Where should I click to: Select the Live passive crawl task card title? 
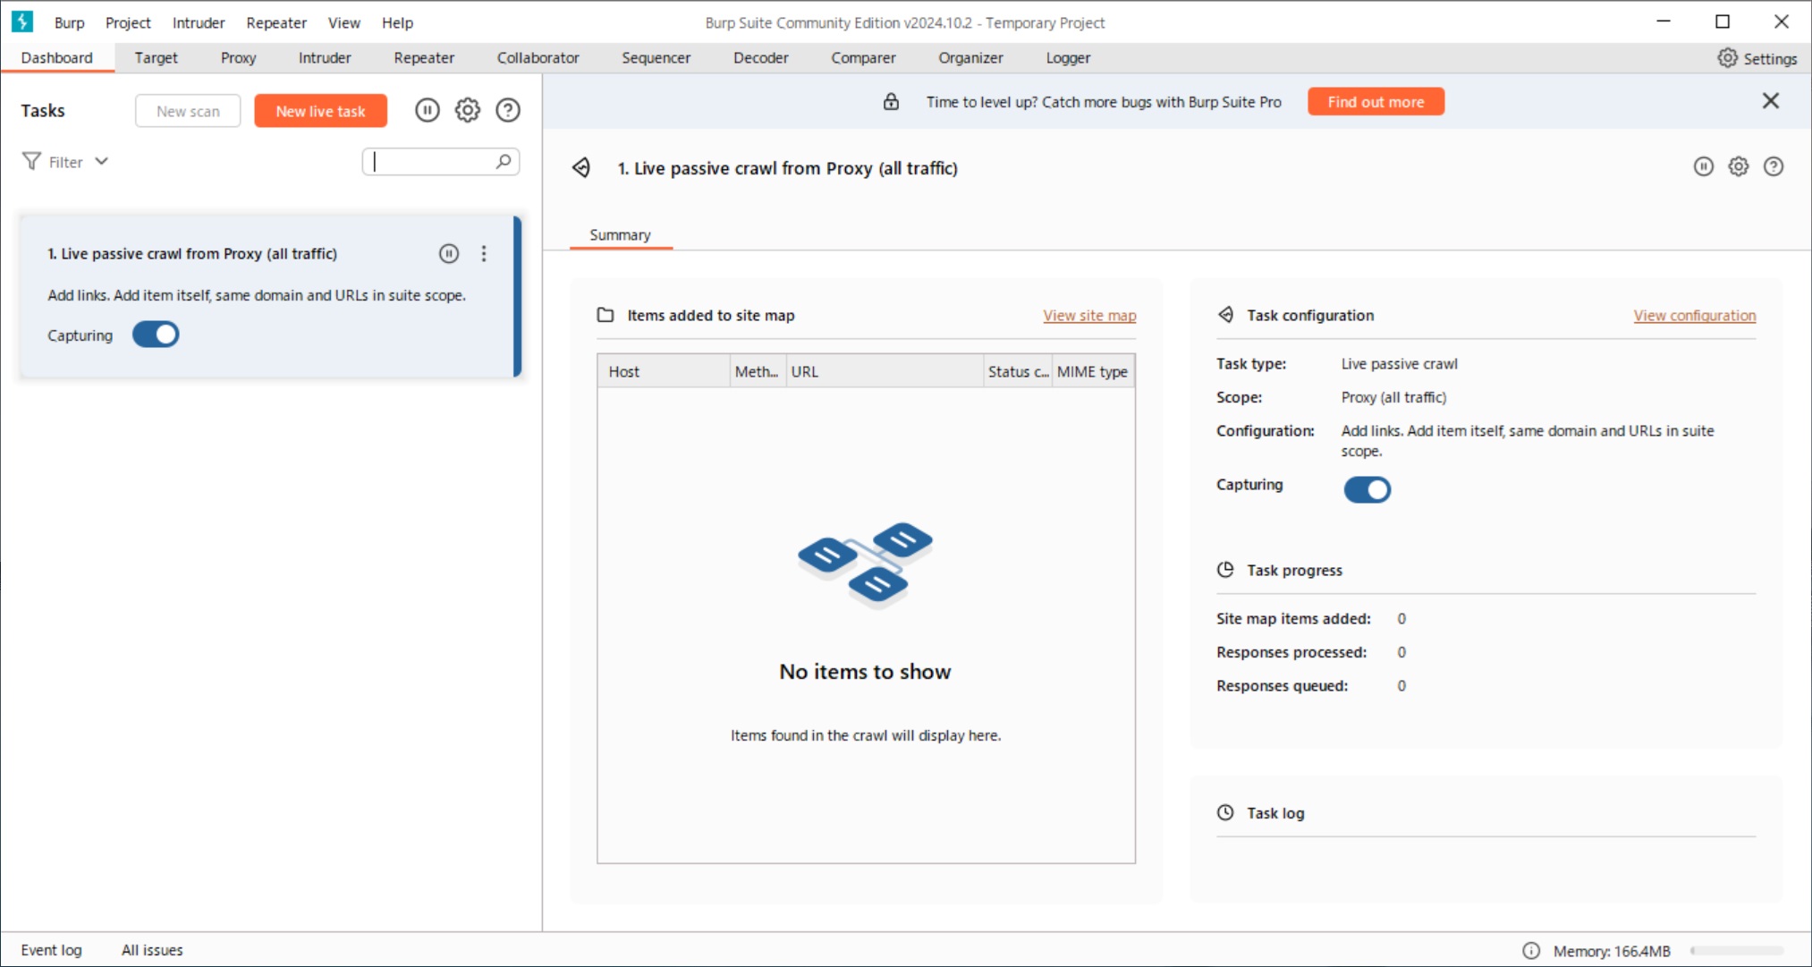(192, 253)
